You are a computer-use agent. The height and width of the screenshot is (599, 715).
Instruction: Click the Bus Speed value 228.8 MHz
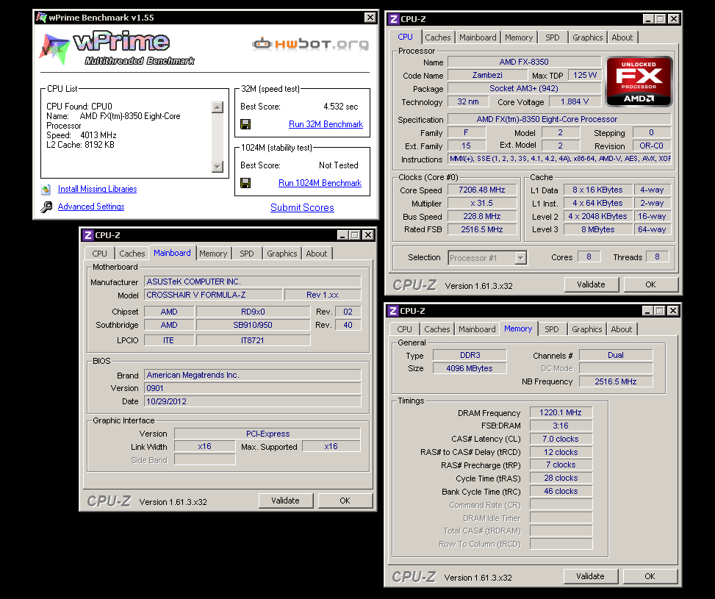[482, 216]
